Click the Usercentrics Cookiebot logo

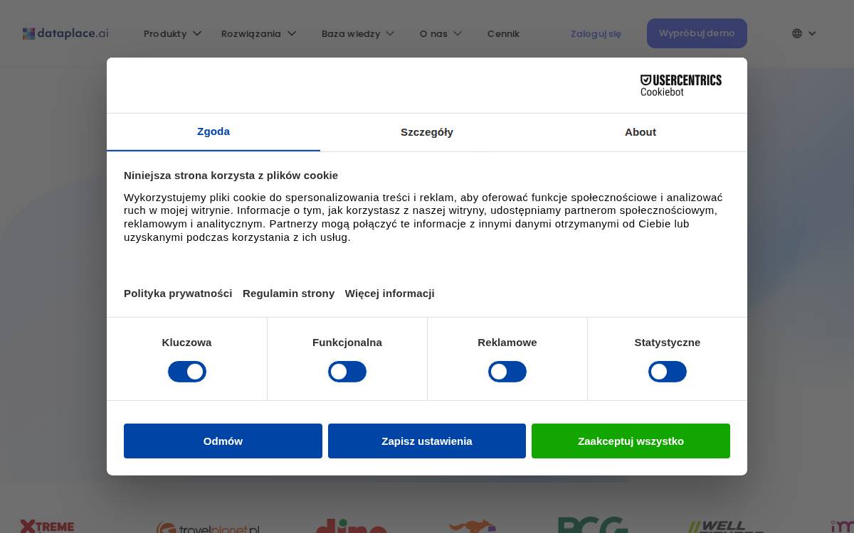tap(681, 85)
